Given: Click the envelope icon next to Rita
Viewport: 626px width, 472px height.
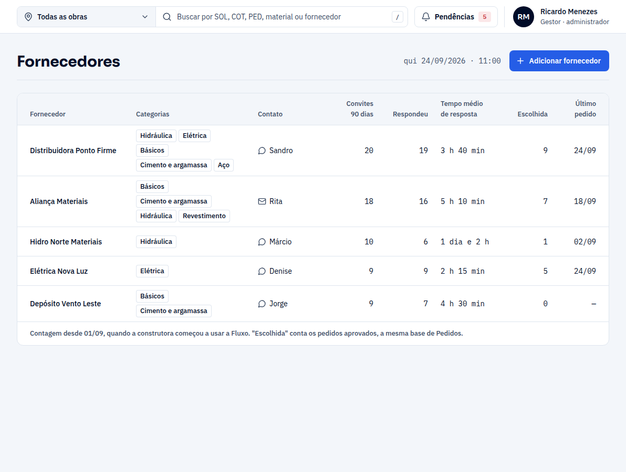Looking at the screenshot, I should (262, 201).
